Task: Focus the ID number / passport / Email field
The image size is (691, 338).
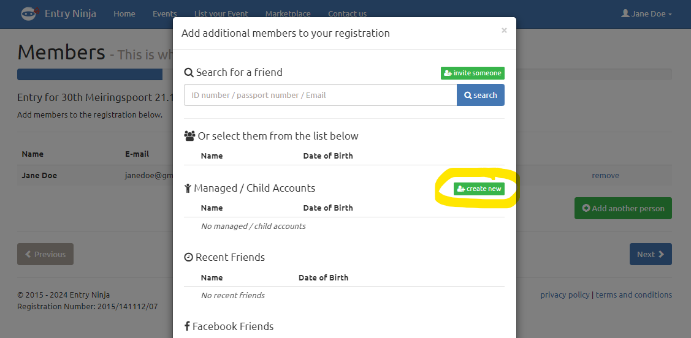Action: (x=320, y=95)
